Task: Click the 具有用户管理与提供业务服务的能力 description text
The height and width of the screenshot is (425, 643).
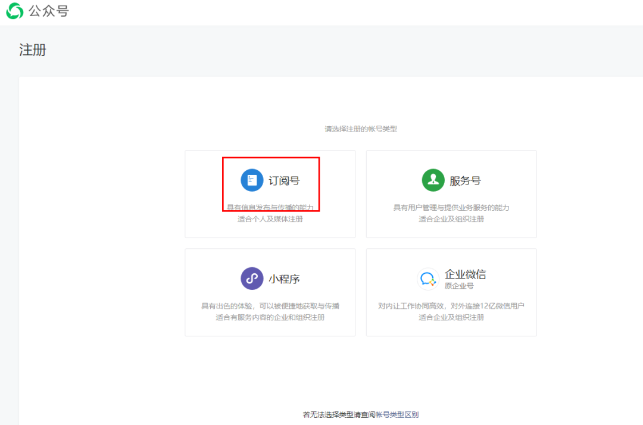Action: (x=451, y=208)
